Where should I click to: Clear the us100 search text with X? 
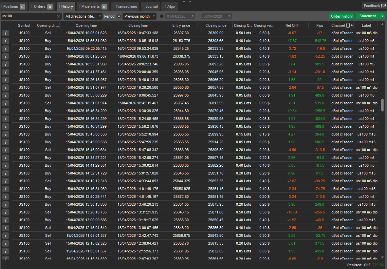[58, 16]
